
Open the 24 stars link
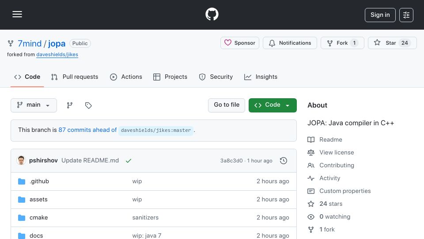pos(330,204)
